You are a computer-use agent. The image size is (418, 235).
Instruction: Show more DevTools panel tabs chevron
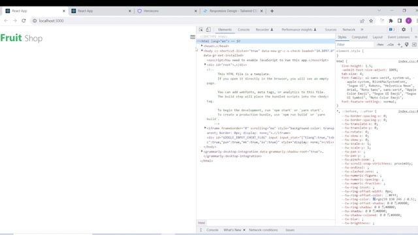tap(362, 29)
